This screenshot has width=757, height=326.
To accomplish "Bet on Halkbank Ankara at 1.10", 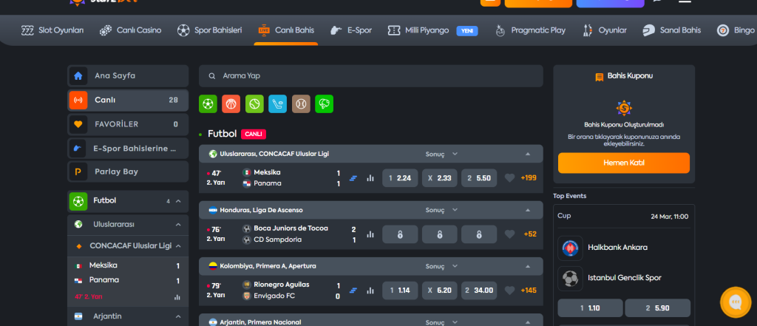I will pyautogui.click(x=590, y=308).
